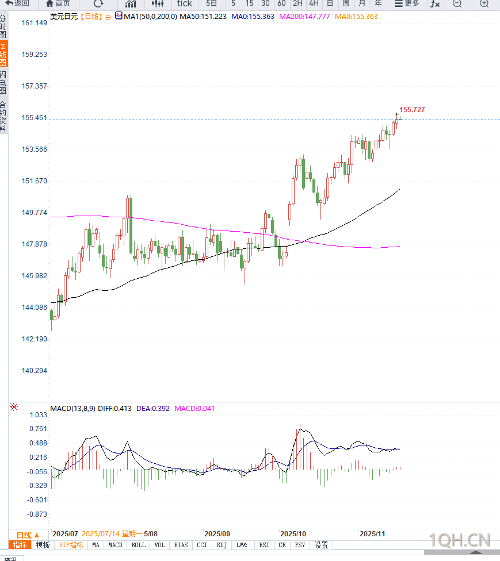Click the MA1 indicator chart icon
Screen dimensions: 500x561
(x=119, y=16)
